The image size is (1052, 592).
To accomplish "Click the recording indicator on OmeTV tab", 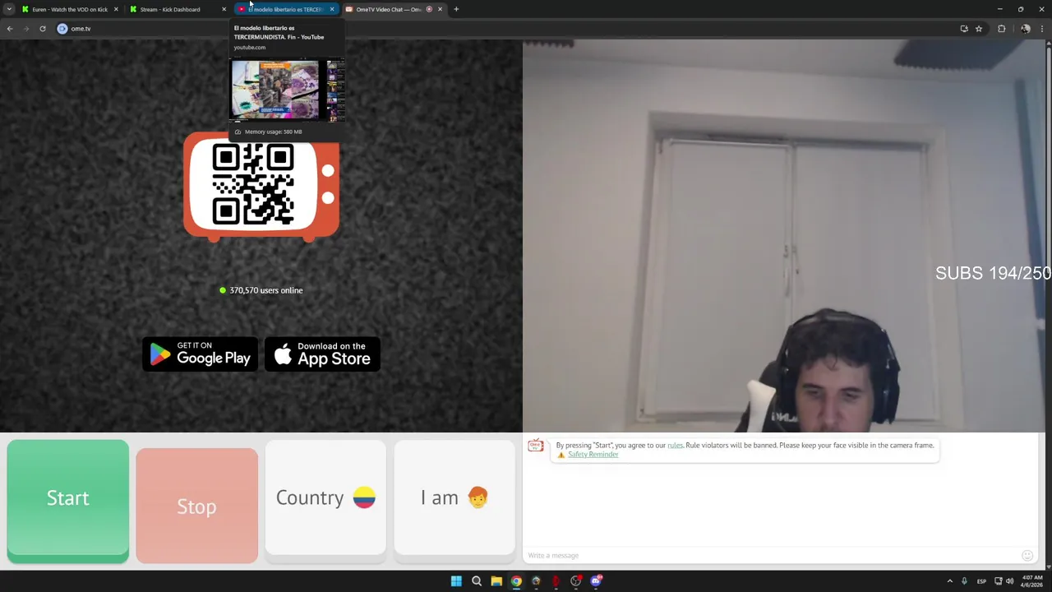I will (429, 9).
